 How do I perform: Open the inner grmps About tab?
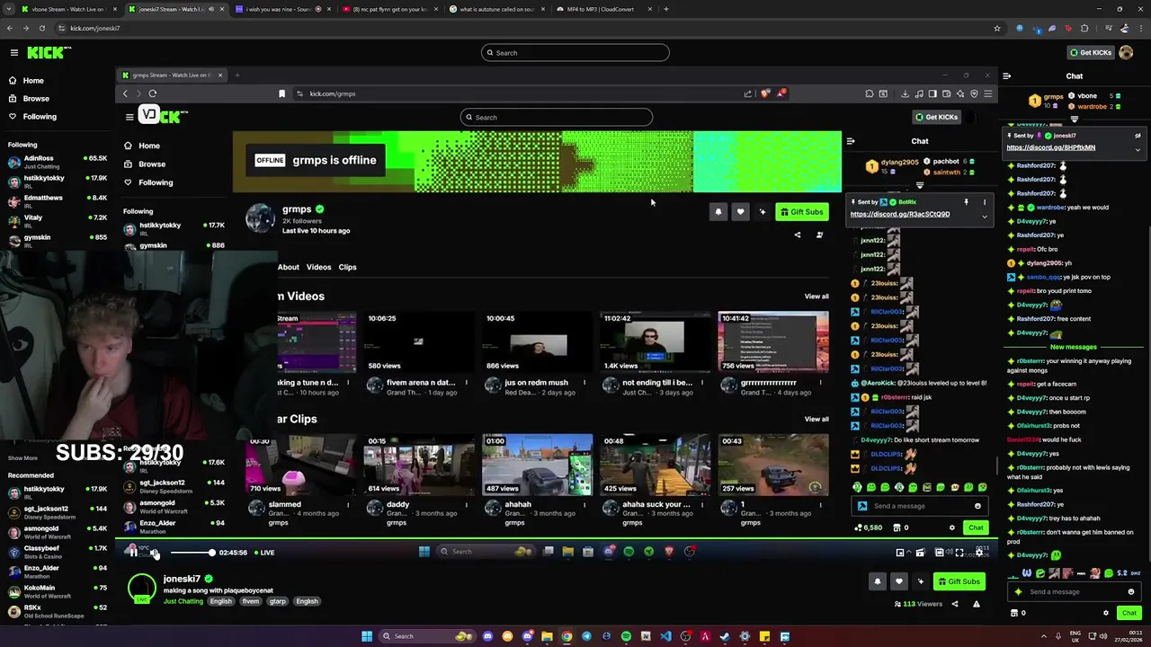coord(288,268)
